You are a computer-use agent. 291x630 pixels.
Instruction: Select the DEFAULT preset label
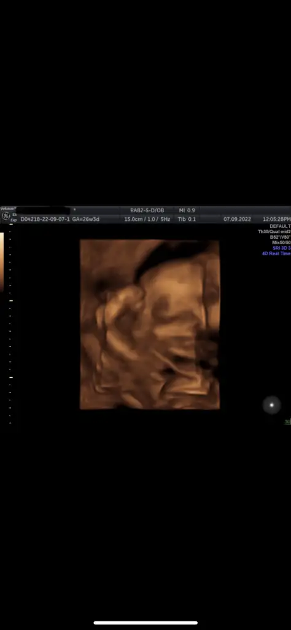click(280, 226)
